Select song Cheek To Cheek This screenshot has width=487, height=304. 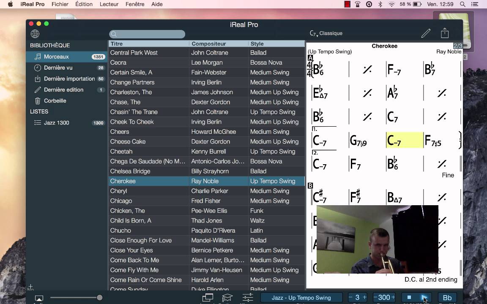click(207, 122)
